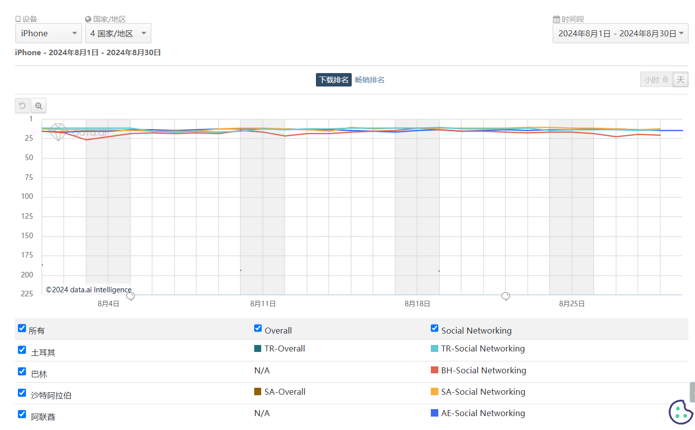
Task: Uncheck the 所有 checkbox
Action: (x=22, y=328)
